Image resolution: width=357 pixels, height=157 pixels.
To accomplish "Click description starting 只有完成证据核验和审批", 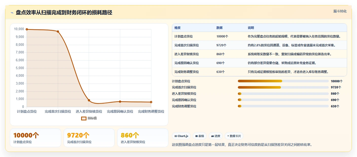I will 288,72.
